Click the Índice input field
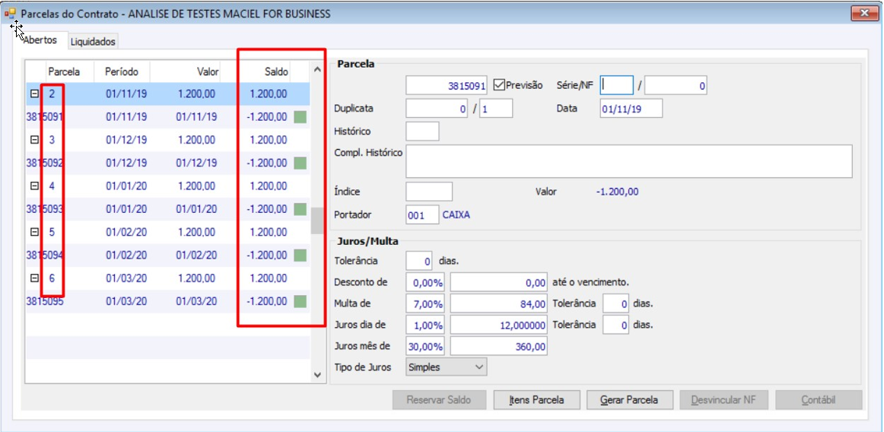Screen dimensions: 884x432 [x=429, y=191]
